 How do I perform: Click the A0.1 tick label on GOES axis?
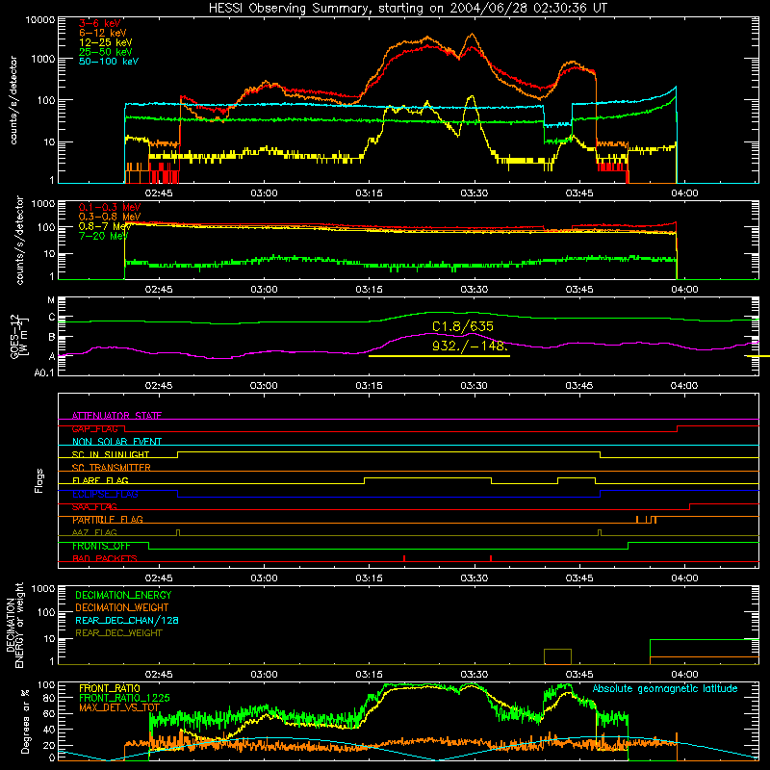pos(43,373)
